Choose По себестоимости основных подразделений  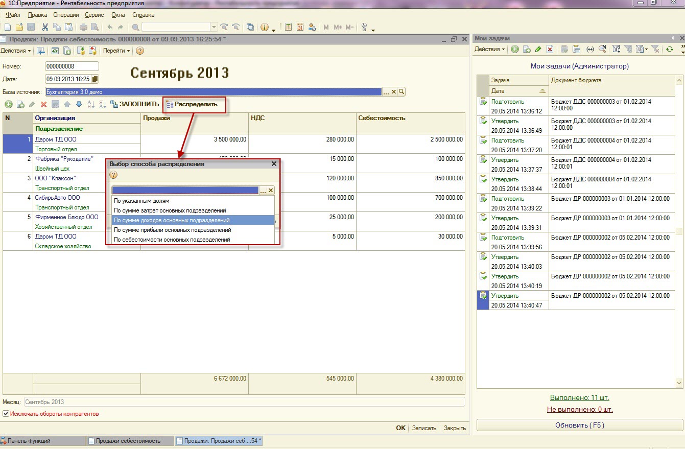(193, 240)
